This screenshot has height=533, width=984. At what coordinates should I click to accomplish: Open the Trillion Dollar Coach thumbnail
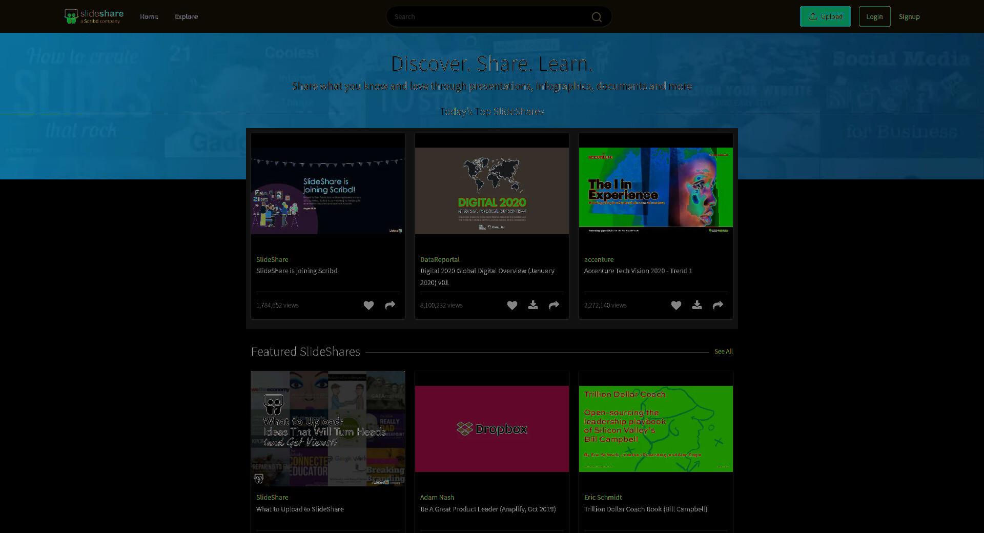pyautogui.click(x=656, y=428)
